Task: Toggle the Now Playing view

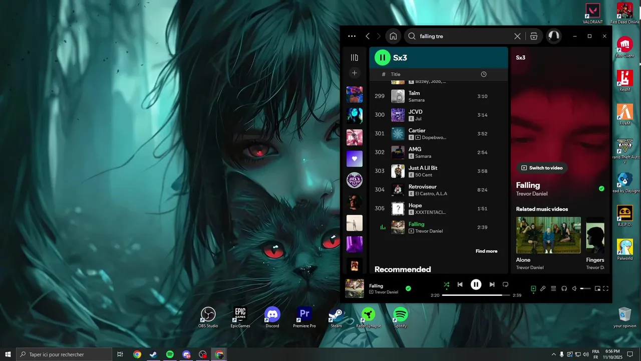Action: (x=533, y=288)
